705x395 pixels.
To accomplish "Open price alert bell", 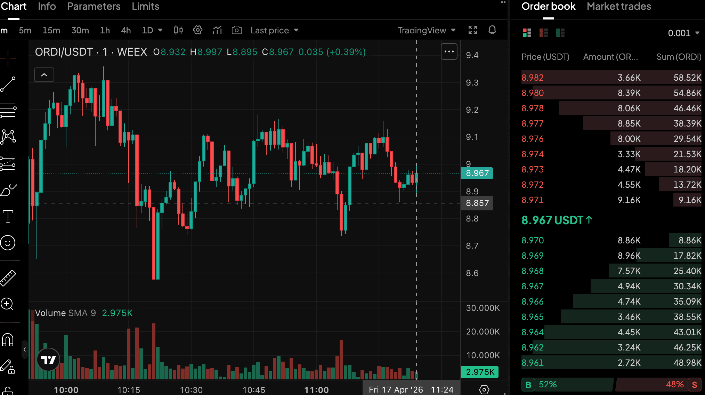I will point(492,30).
